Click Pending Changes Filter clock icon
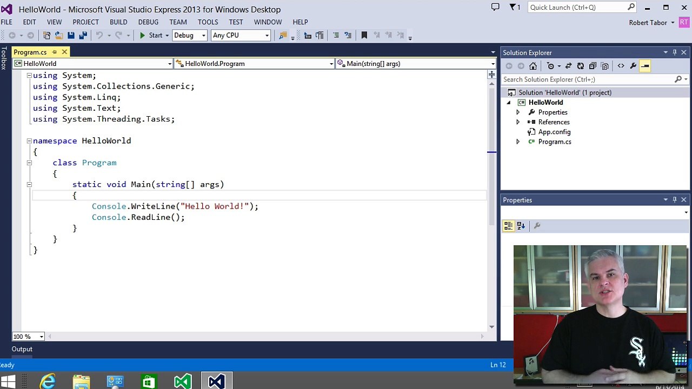692x389 pixels. pyautogui.click(x=550, y=66)
